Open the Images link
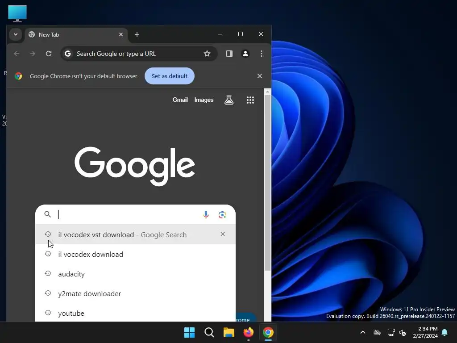Viewport: 457px width, 343px height. click(x=204, y=100)
